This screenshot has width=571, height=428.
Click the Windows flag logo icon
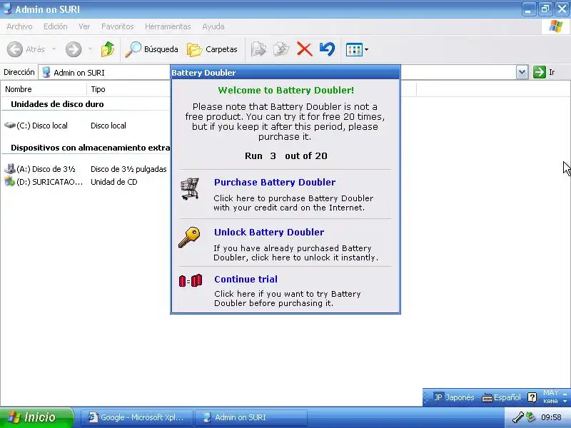coord(556,26)
